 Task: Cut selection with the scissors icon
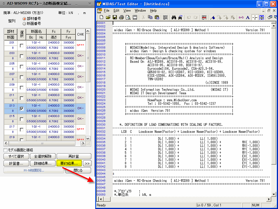pos(143,18)
